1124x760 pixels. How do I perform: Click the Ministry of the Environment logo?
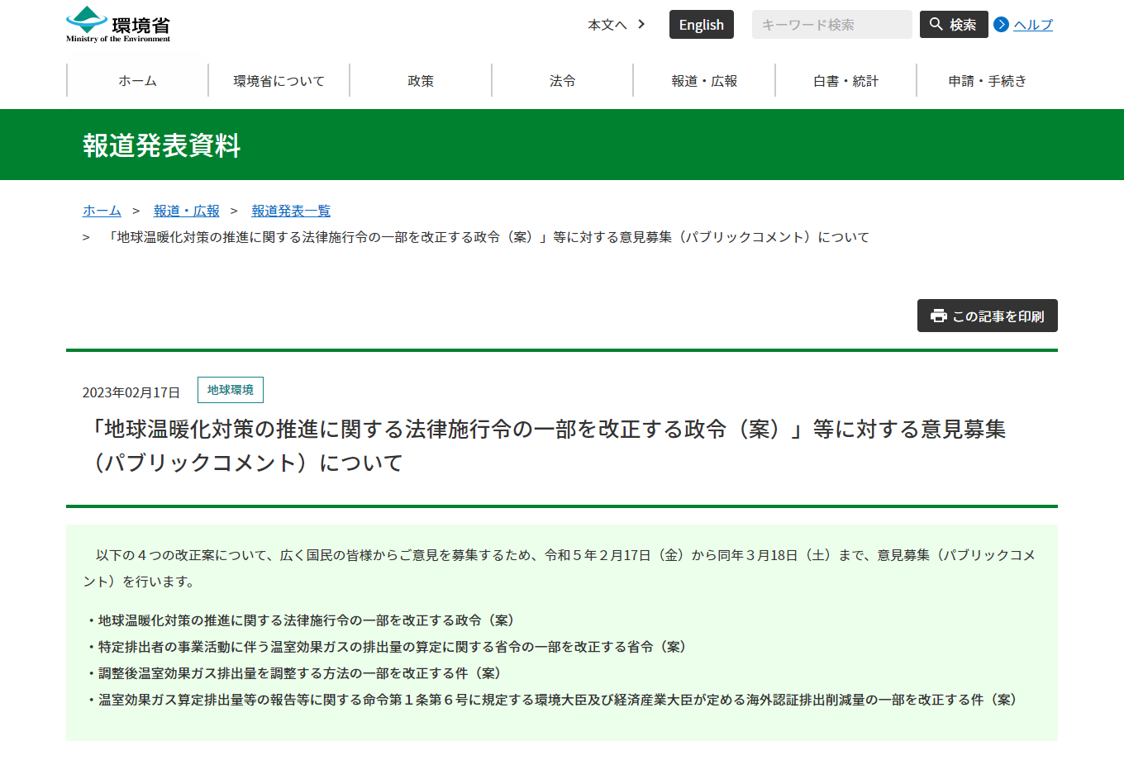click(118, 25)
